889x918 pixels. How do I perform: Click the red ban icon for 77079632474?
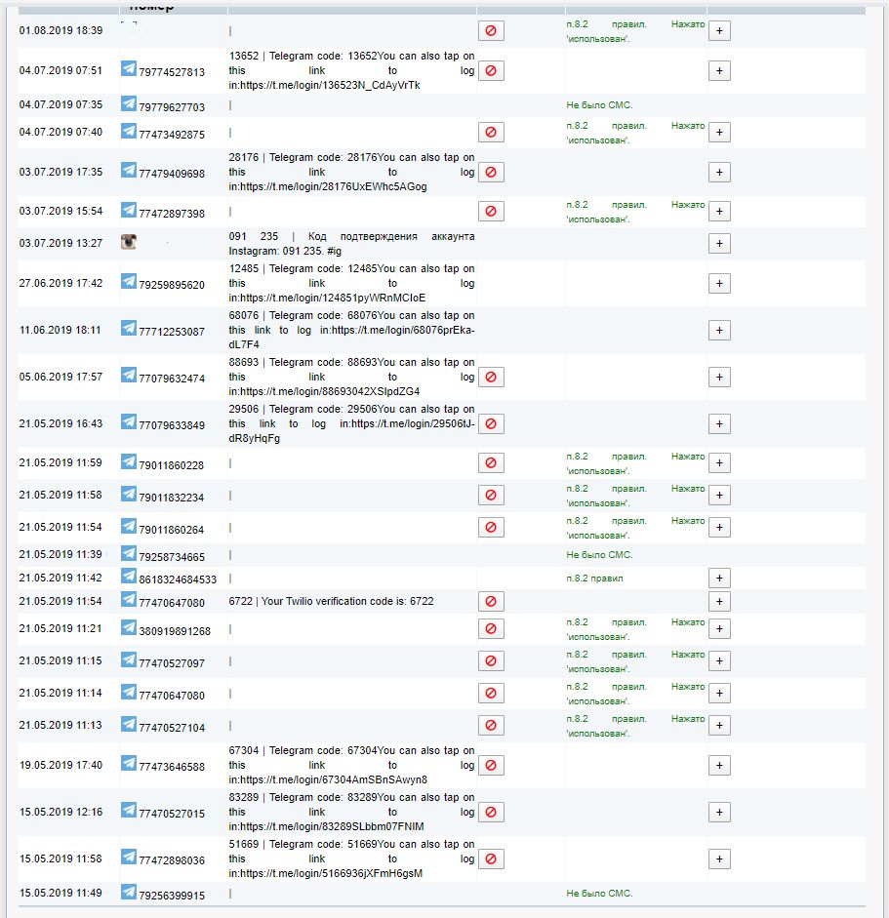click(x=491, y=377)
